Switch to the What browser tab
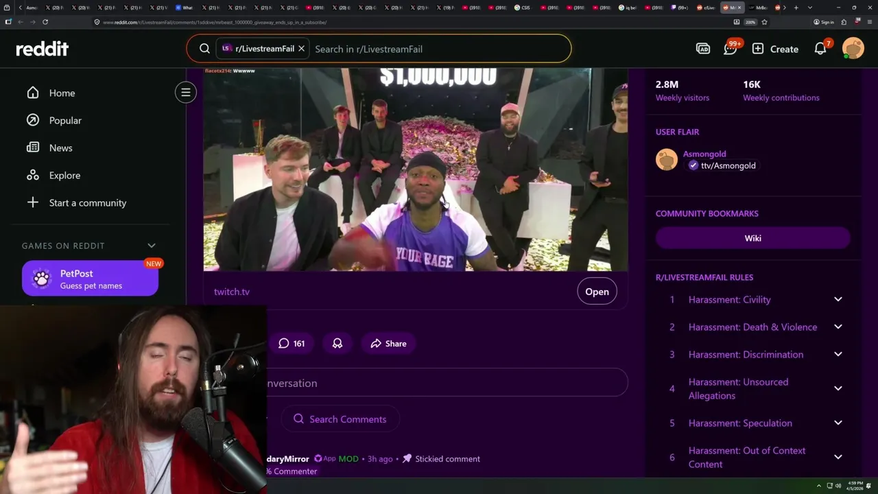This screenshot has width=878, height=494. click(x=185, y=8)
